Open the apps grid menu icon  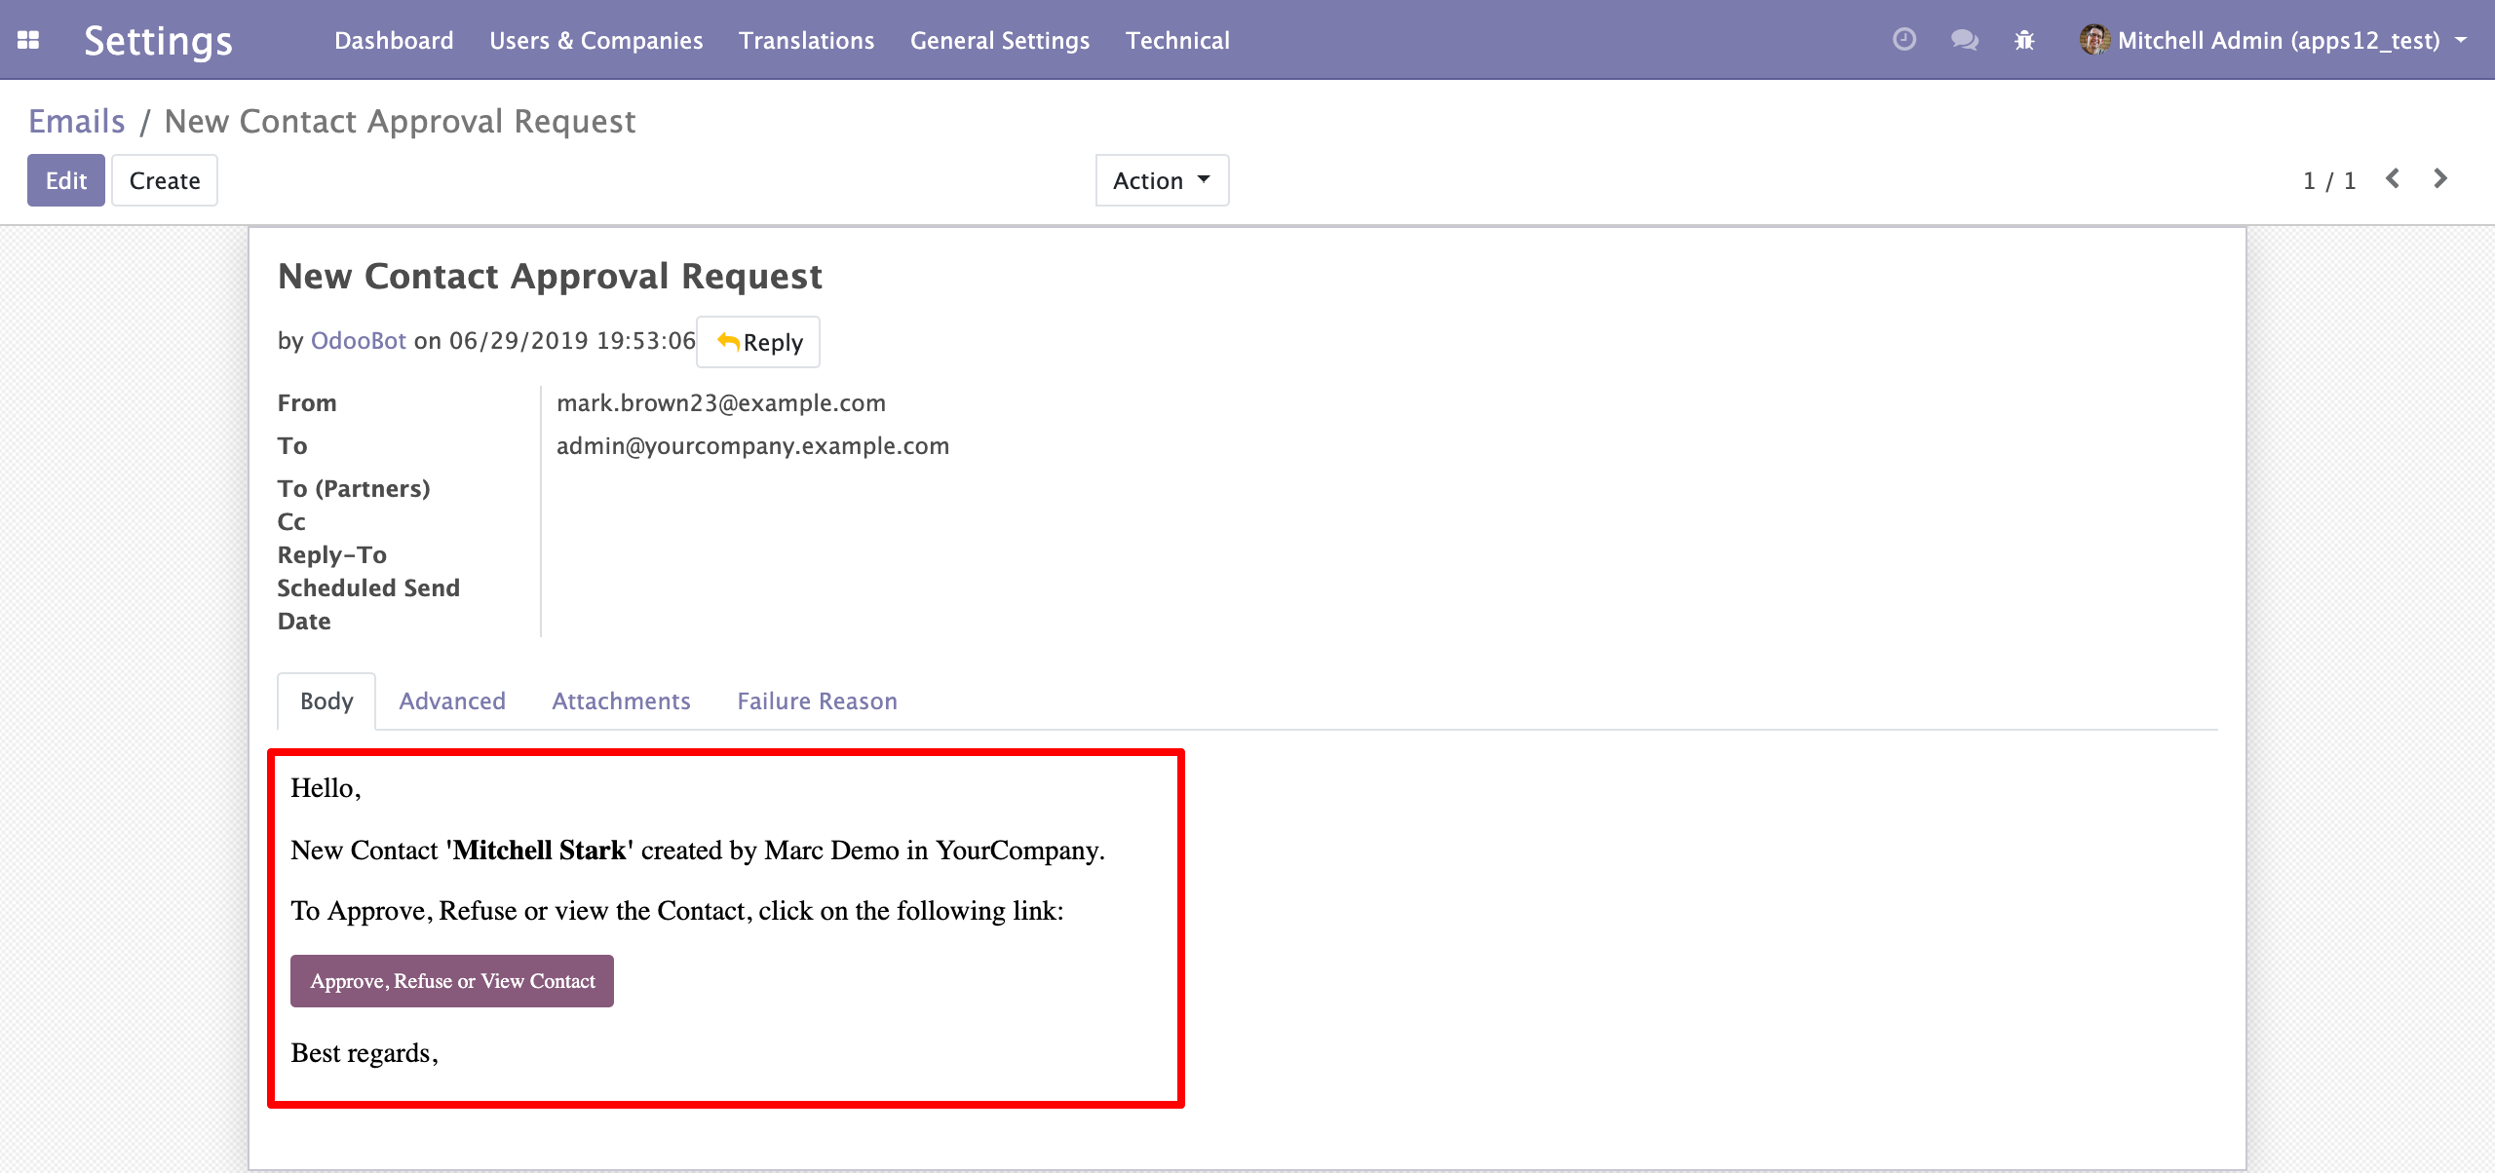pos(28,40)
